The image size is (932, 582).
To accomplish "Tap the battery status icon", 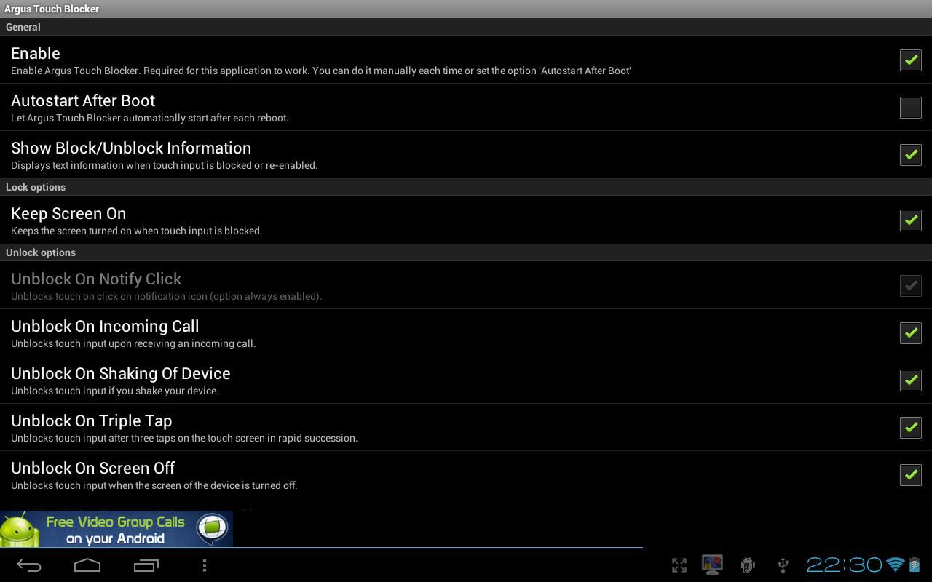I will [915, 565].
